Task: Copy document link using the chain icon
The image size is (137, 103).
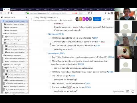Action: coord(104,19)
